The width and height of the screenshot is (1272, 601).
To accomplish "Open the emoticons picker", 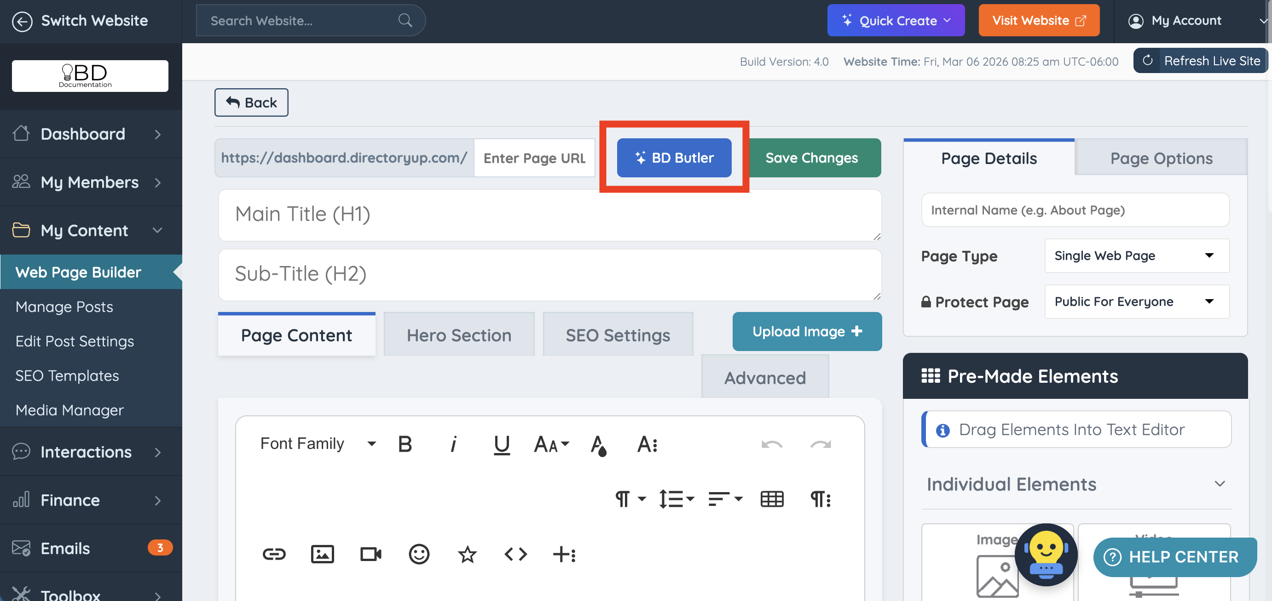I will [x=419, y=554].
